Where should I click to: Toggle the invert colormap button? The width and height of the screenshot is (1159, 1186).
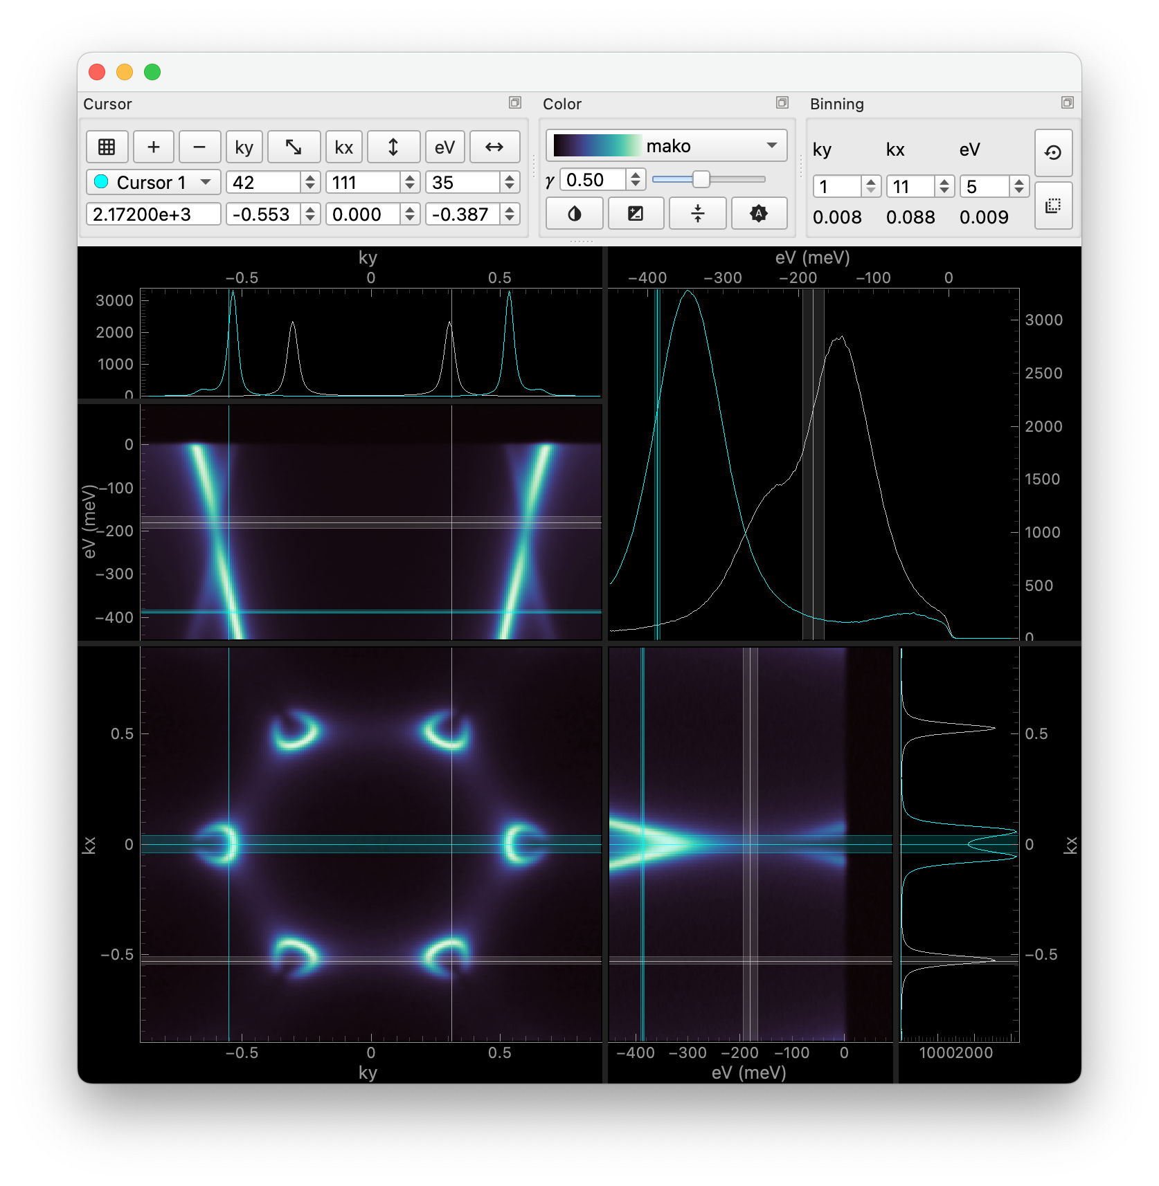click(x=574, y=213)
